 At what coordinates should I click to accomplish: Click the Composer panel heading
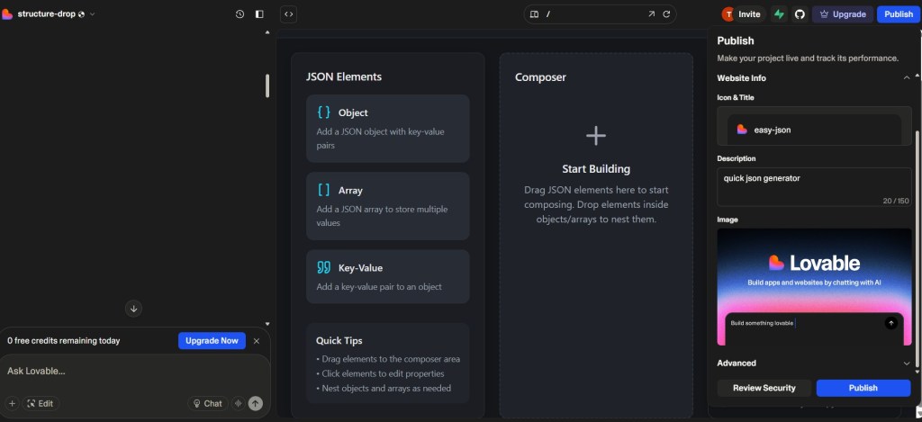coord(540,77)
